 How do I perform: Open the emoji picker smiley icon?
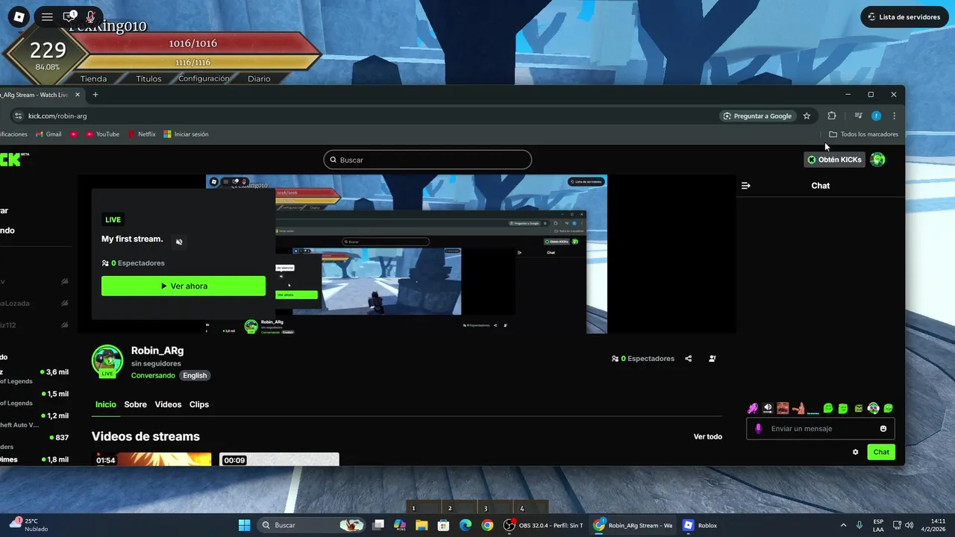(883, 429)
